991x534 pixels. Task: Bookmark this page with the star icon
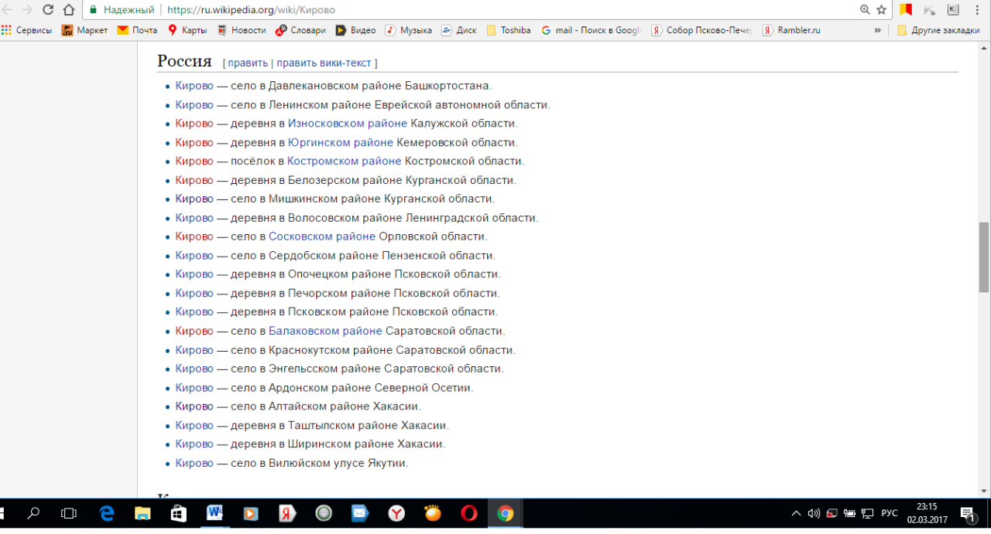tap(881, 10)
